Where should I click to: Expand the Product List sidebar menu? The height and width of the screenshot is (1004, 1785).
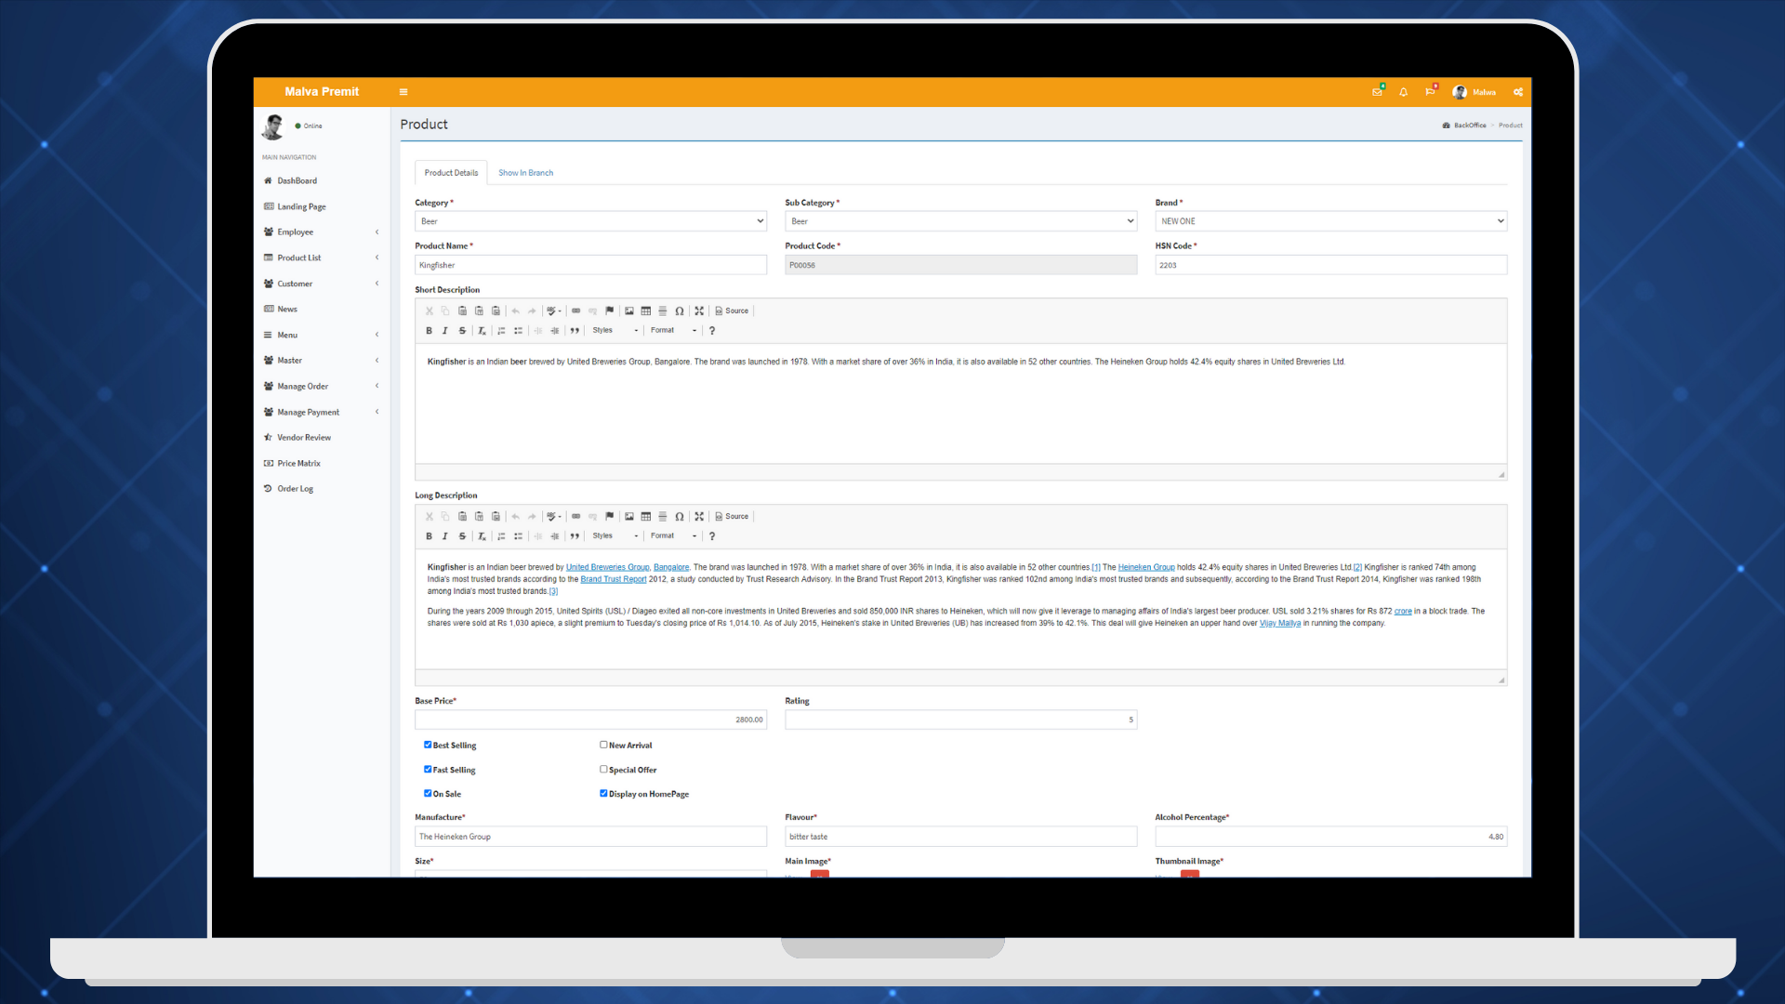click(x=322, y=258)
